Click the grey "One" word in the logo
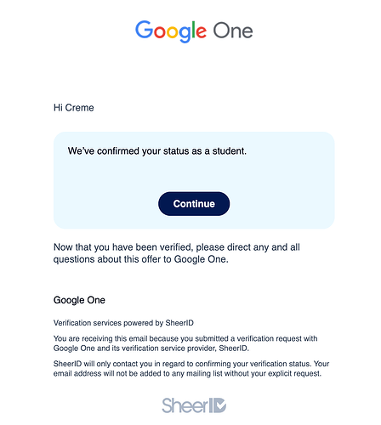The image size is (381, 425). [x=233, y=31]
